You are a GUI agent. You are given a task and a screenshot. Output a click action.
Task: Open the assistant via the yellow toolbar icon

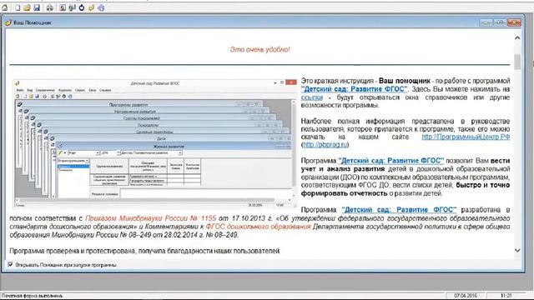point(91,7)
